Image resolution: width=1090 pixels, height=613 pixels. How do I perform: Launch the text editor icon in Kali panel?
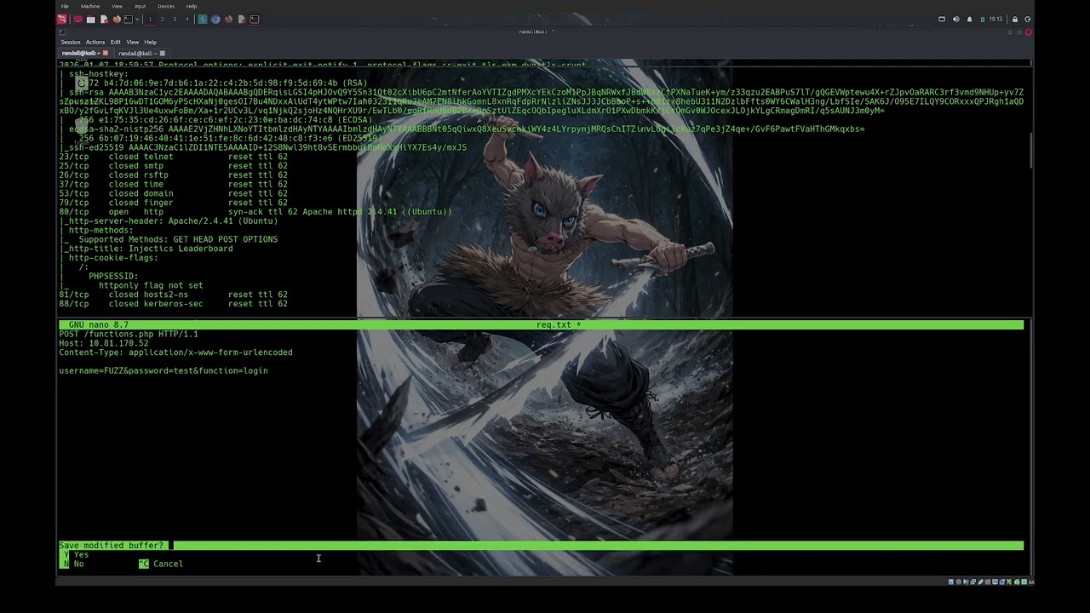point(104,19)
